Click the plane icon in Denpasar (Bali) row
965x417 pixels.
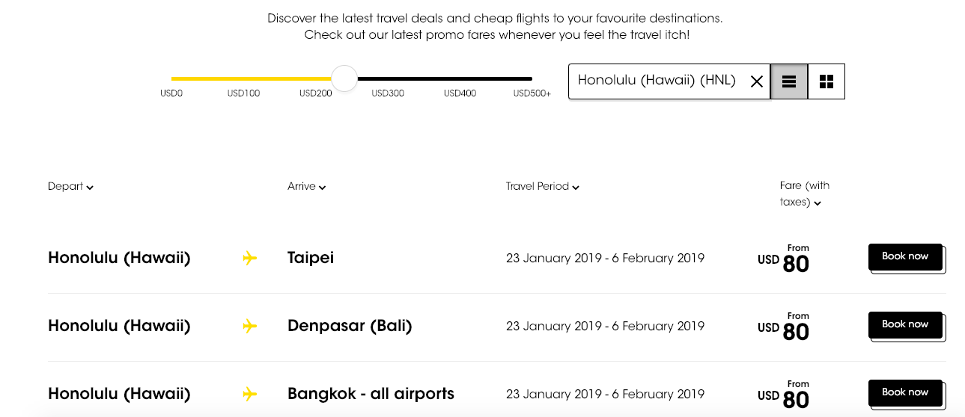250,327
